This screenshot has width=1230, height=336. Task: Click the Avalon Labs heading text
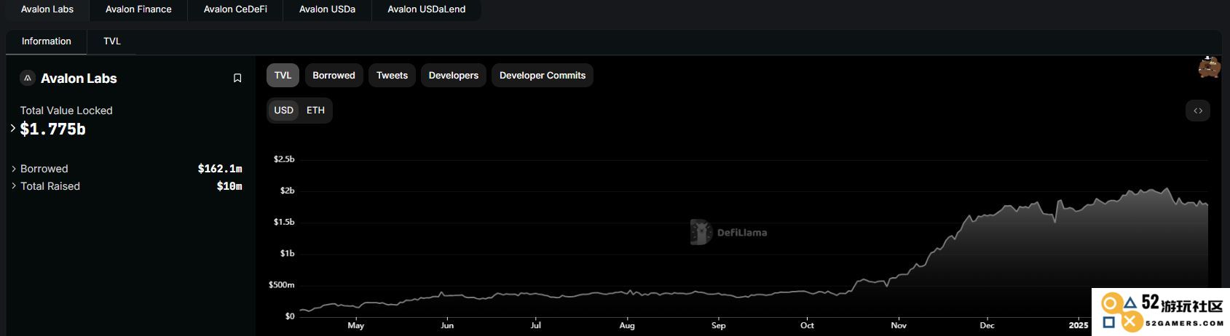pyautogui.click(x=79, y=79)
